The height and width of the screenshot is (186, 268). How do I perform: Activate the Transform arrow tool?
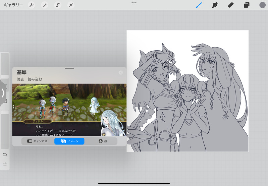(71, 5)
